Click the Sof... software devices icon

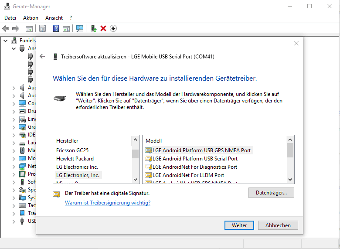click(x=22, y=182)
